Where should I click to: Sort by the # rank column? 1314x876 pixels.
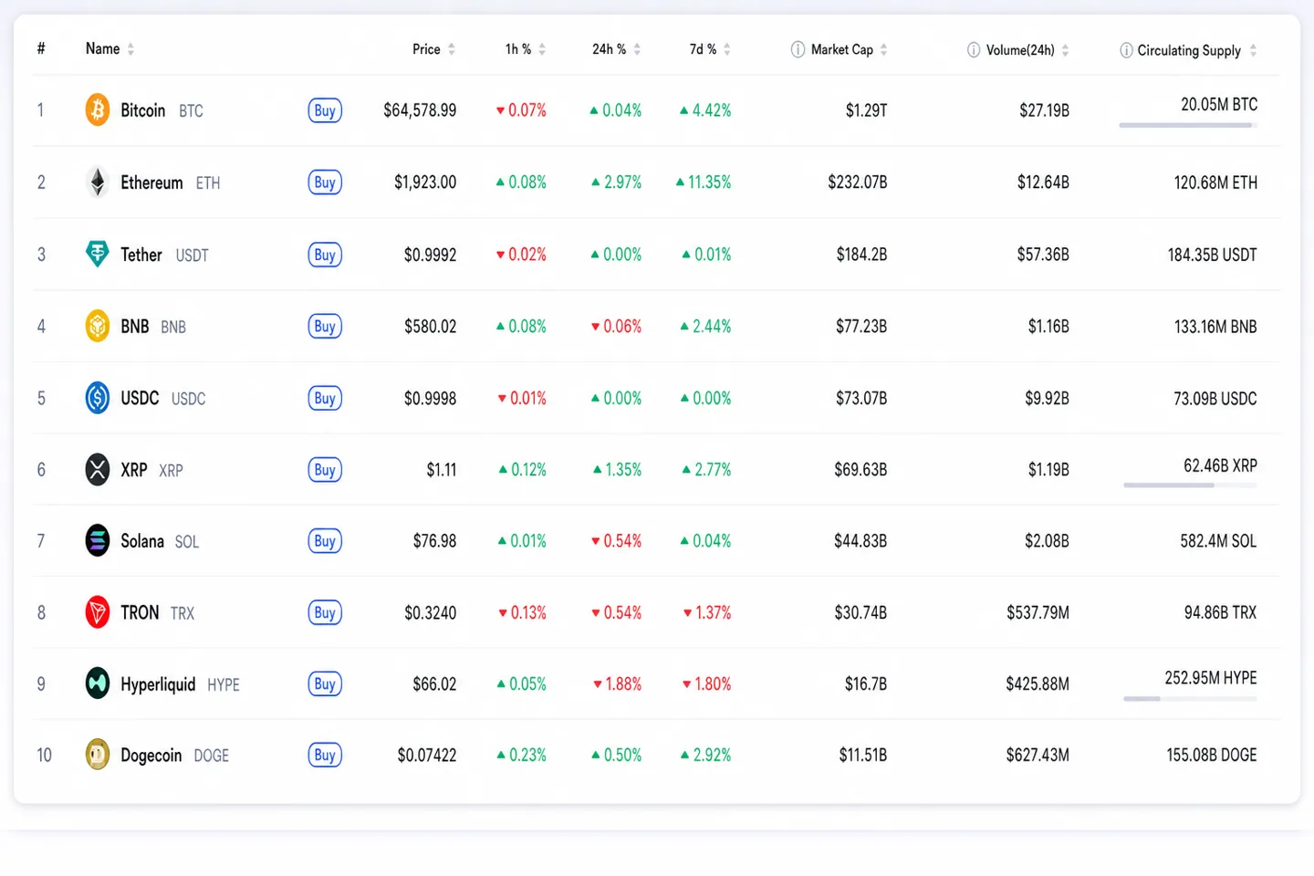41,48
